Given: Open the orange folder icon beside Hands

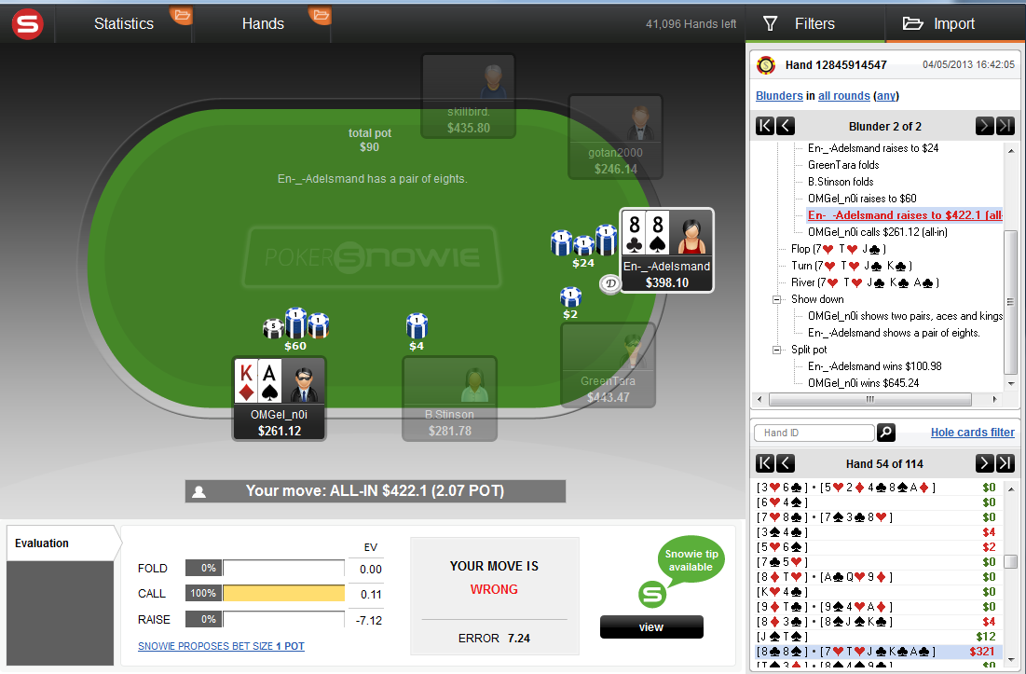Looking at the screenshot, I should (x=321, y=14).
